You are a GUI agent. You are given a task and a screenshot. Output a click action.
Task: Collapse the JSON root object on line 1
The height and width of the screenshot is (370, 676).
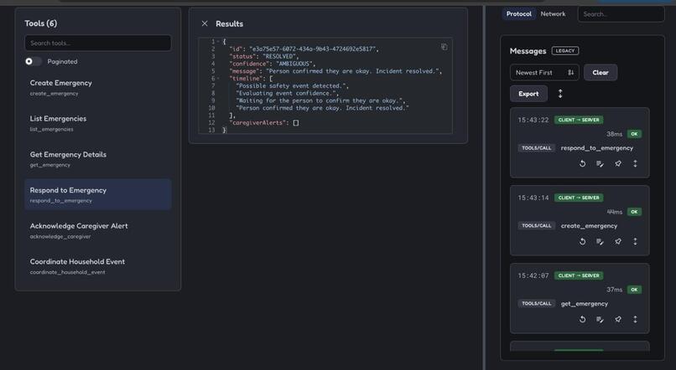218,42
